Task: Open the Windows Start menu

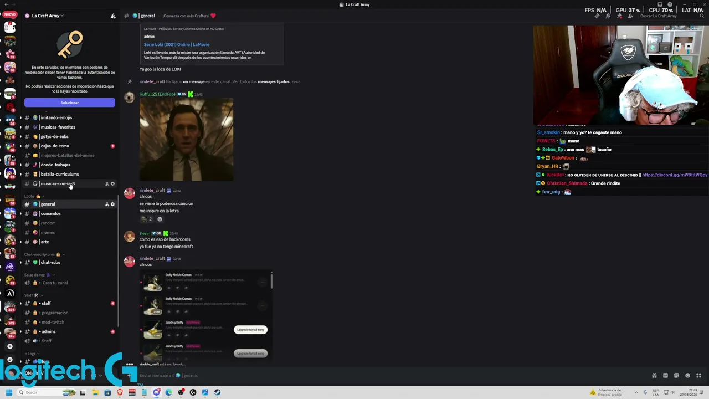Action: (x=8, y=392)
